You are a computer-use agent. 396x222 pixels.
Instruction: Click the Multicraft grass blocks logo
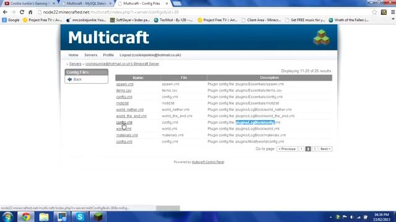point(322,37)
